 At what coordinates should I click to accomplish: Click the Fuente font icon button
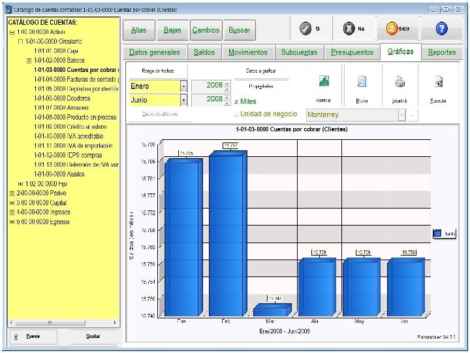33,337
